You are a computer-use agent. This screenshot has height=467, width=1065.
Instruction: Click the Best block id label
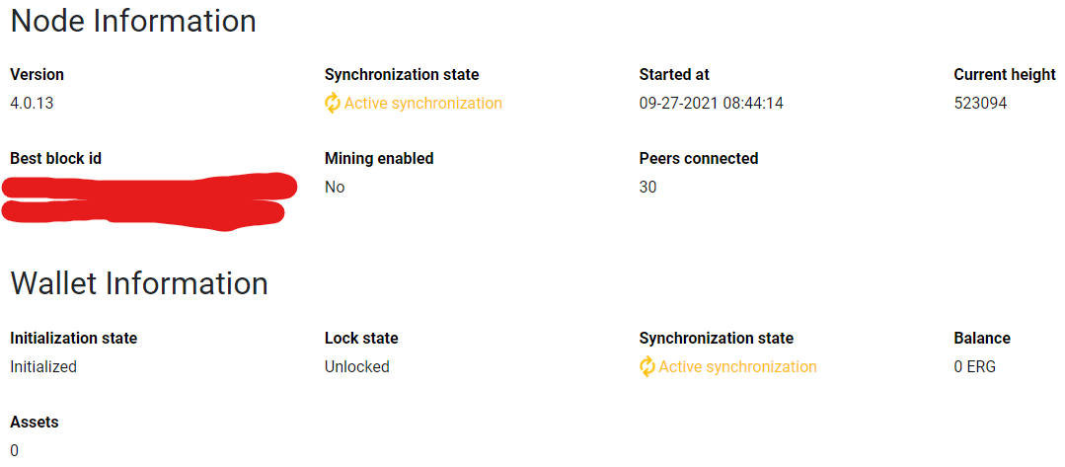(56, 158)
